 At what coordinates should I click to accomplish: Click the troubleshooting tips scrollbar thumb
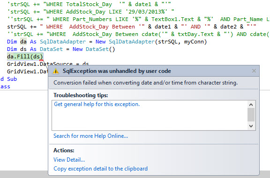(251, 114)
